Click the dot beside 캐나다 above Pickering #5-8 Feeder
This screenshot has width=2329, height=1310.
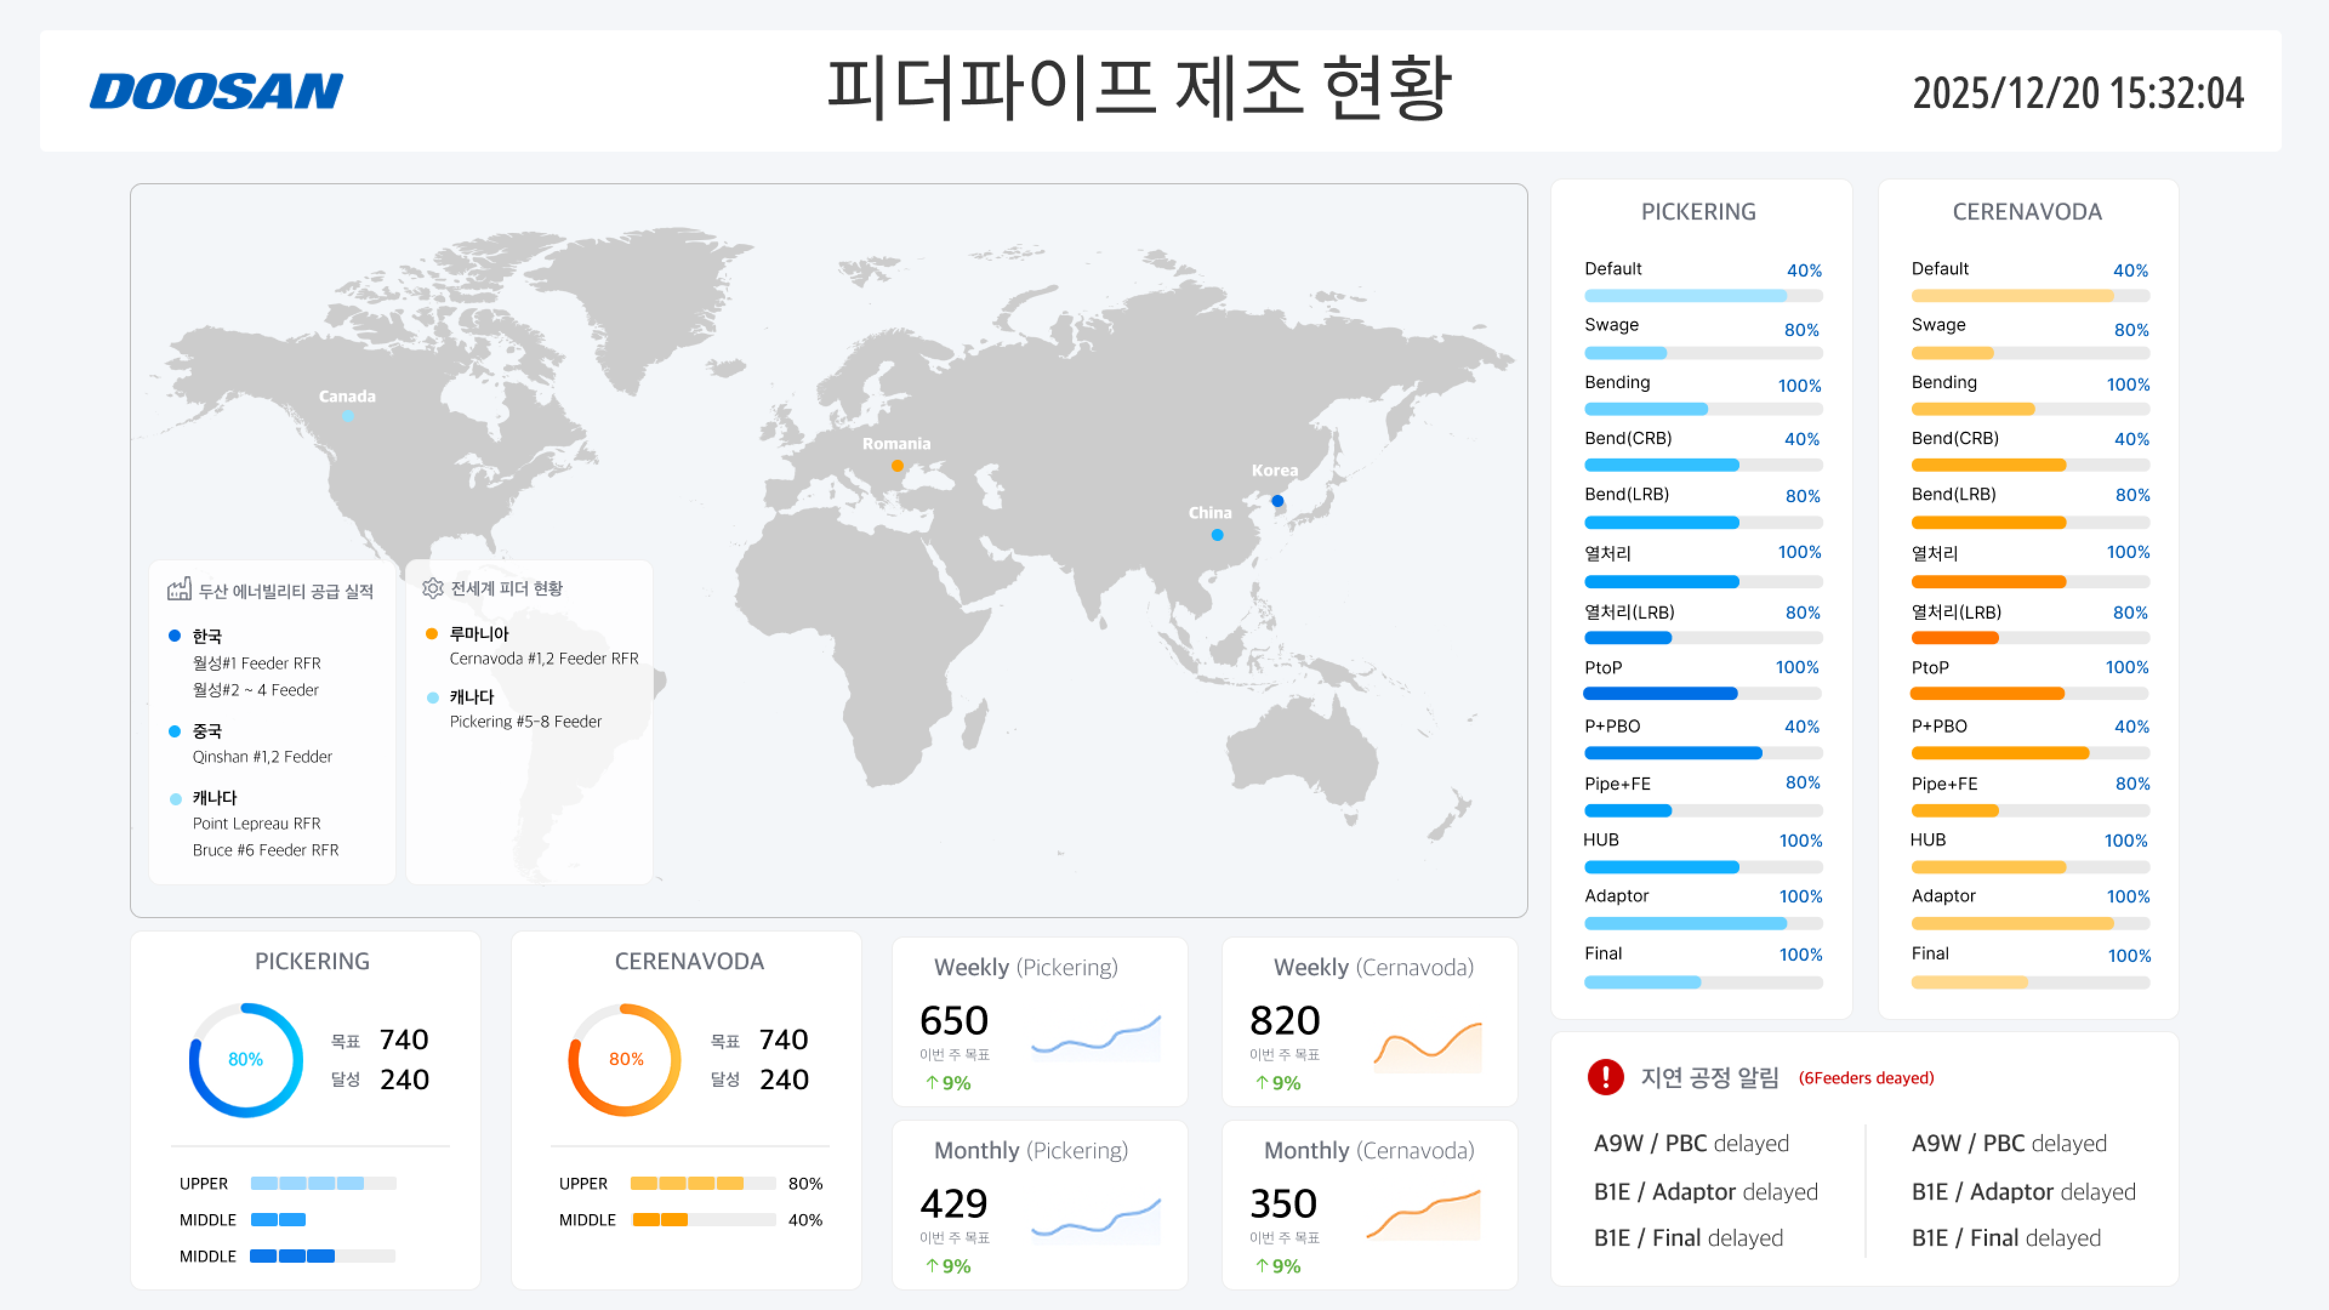(x=432, y=697)
